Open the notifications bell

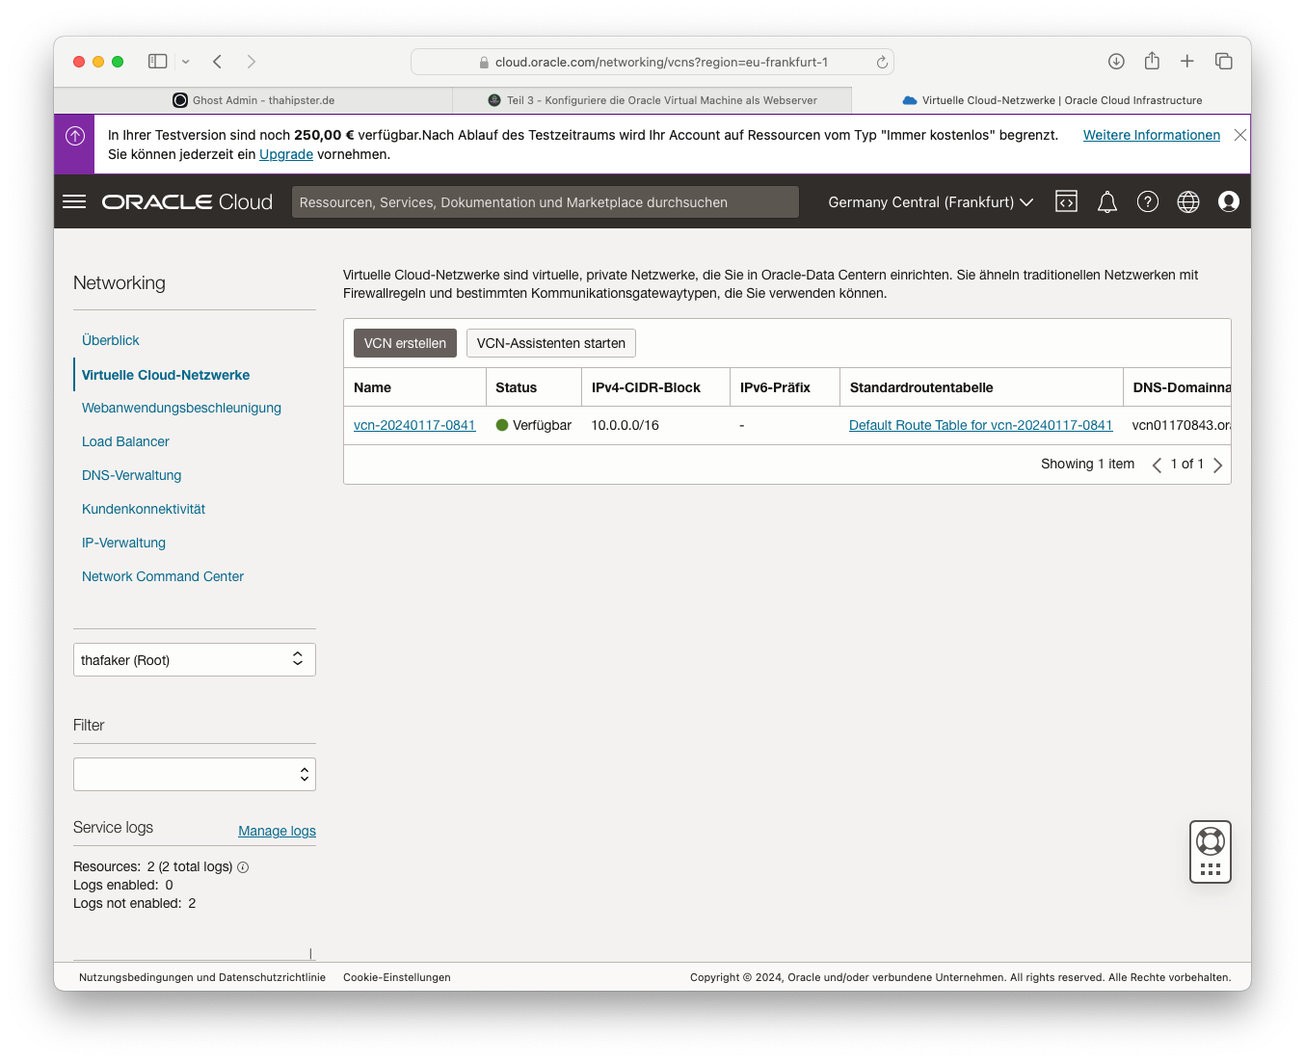[x=1106, y=201]
